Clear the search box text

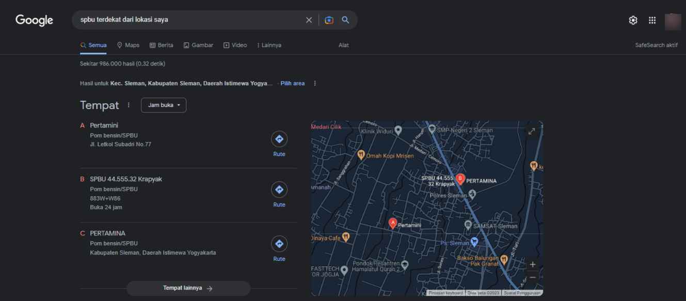point(309,20)
